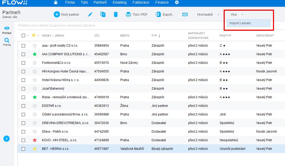Open the Partneři menu

(x=100, y=2)
